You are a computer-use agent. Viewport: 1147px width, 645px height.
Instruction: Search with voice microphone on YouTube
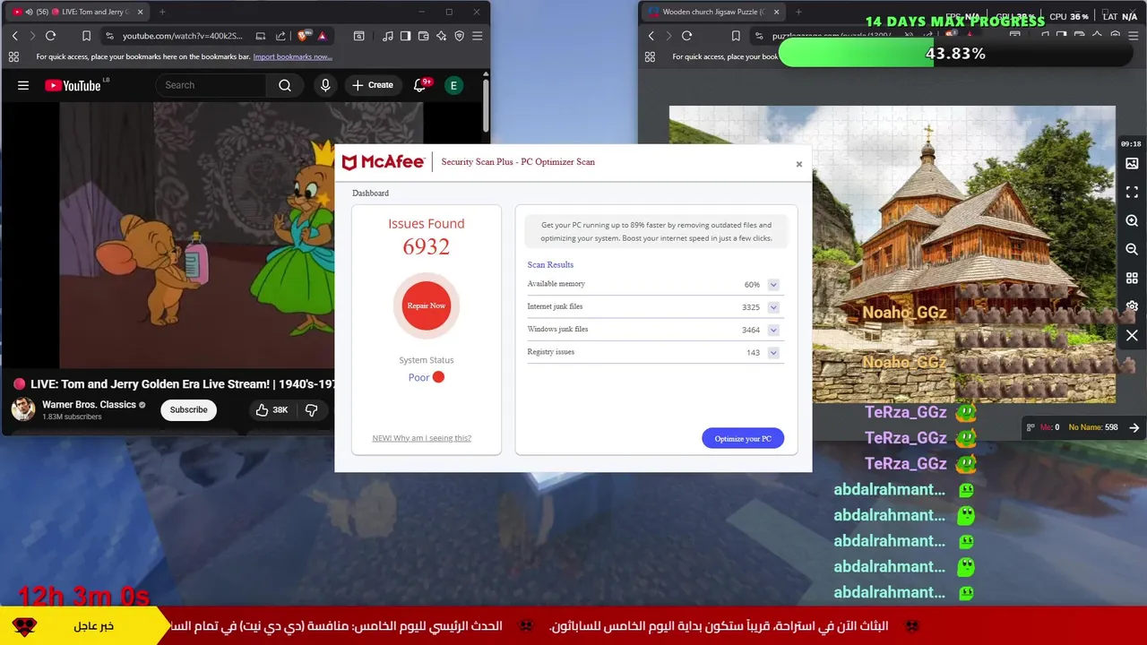pyautogui.click(x=325, y=85)
